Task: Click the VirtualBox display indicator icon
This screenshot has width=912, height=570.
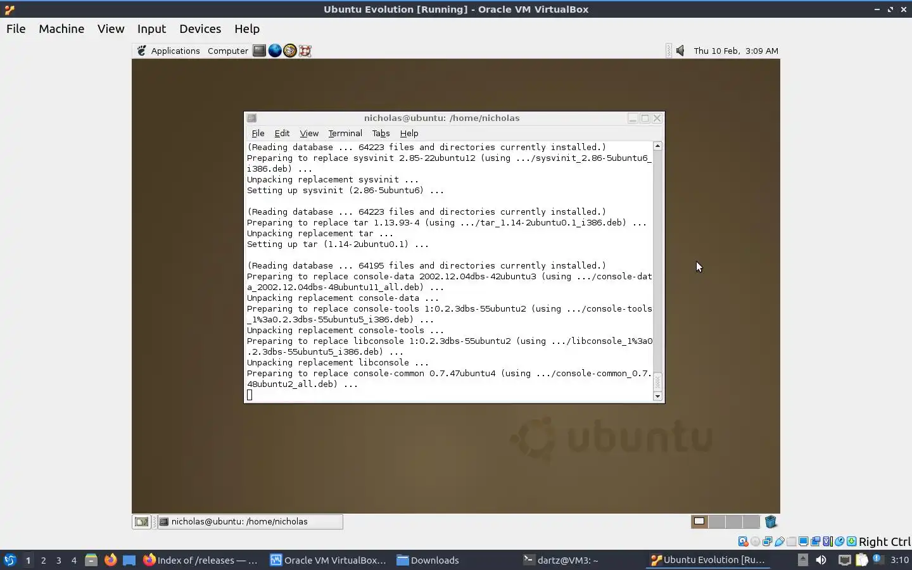Action: pyautogui.click(x=803, y=541)
